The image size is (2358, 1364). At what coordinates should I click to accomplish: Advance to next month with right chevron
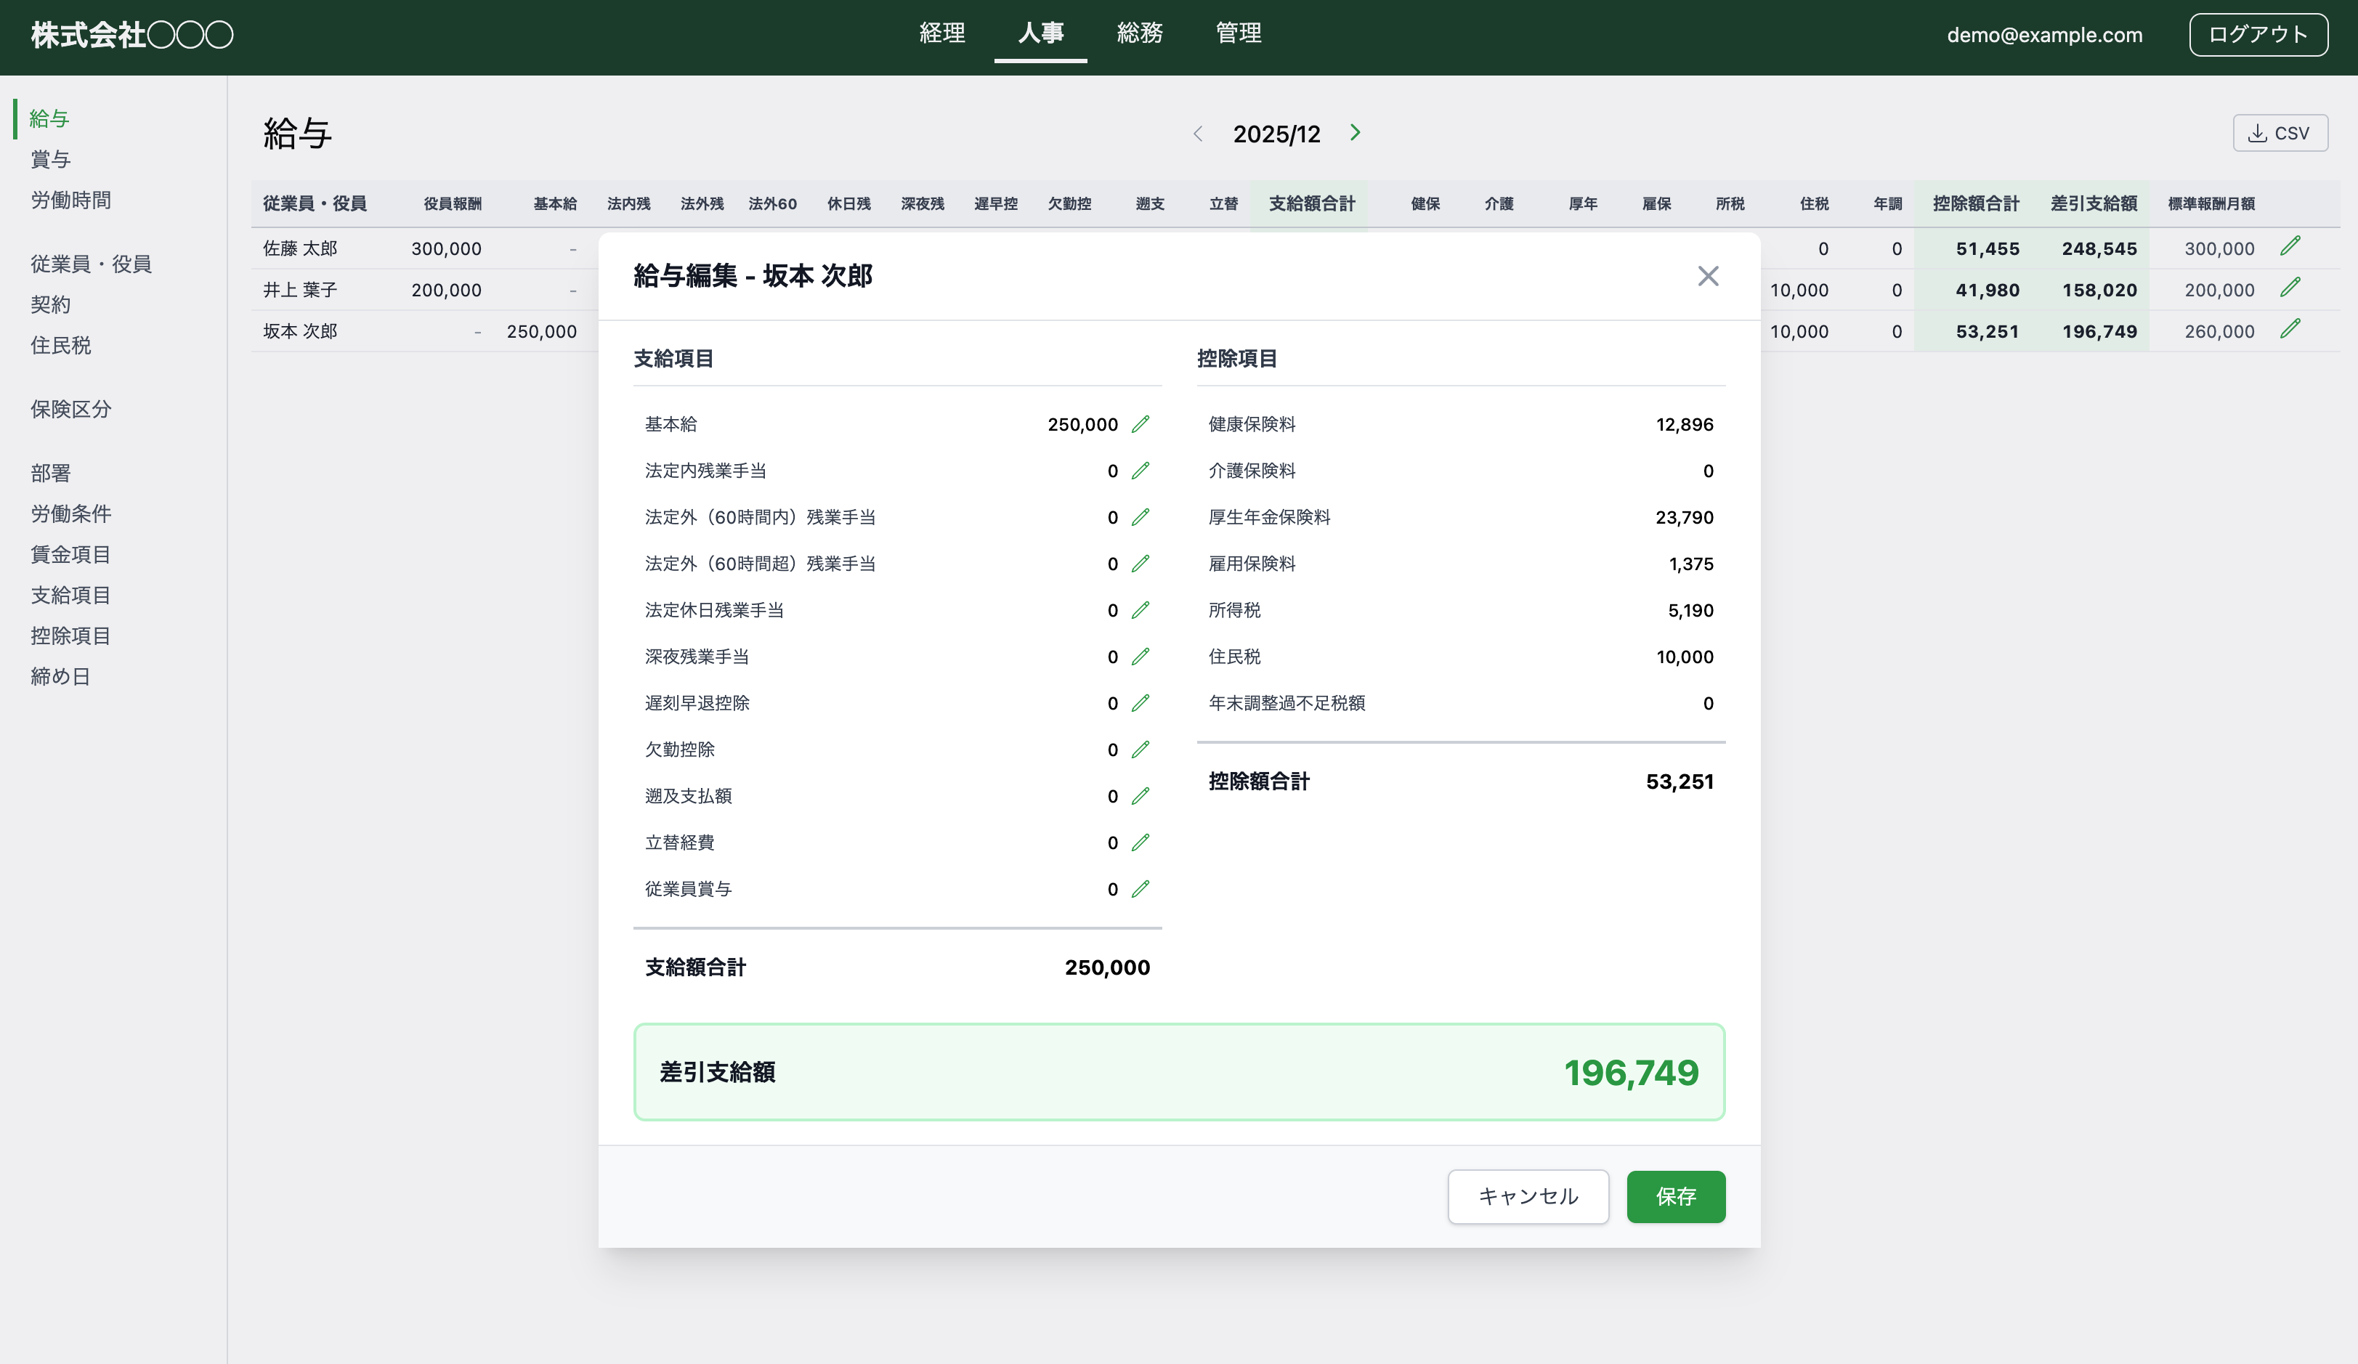point(1355,133)
